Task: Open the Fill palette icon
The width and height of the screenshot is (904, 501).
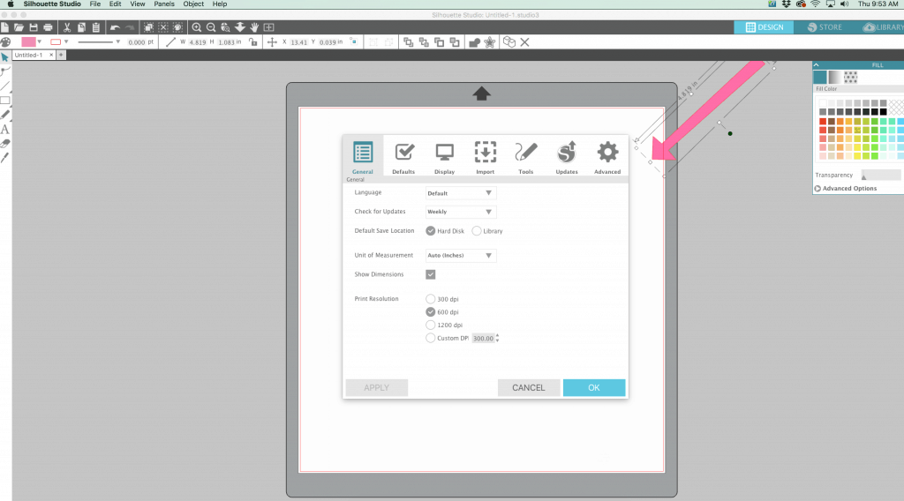Action: tap(6, 42)
